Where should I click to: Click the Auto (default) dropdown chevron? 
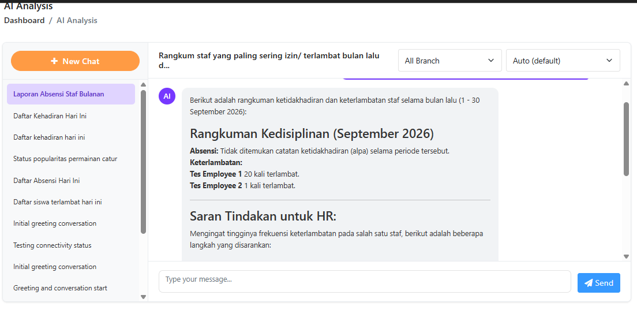click(x=609, y=61)
